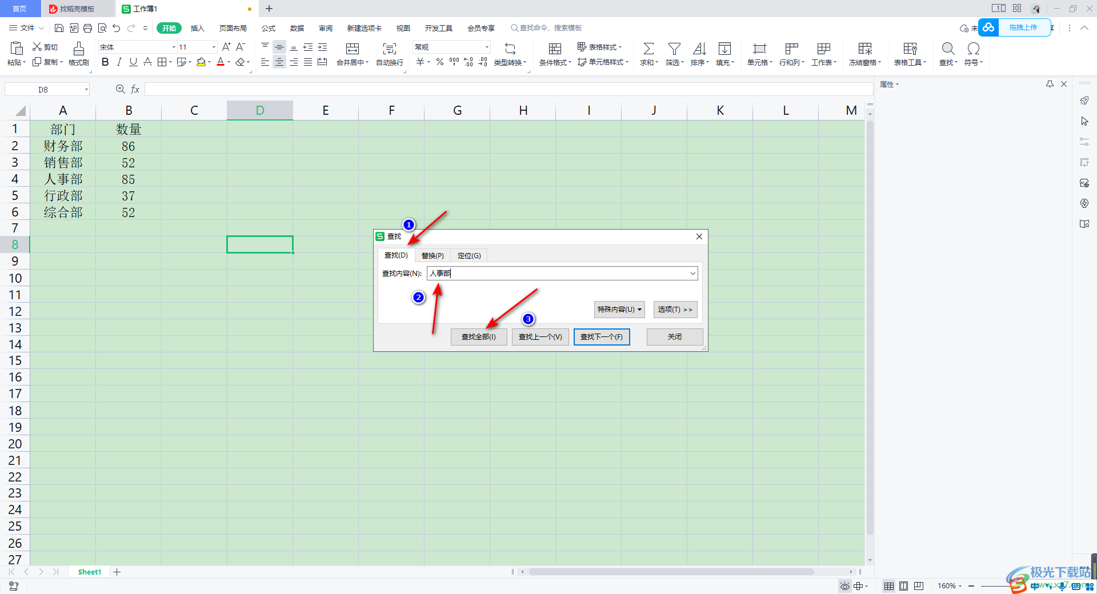Image resolution: width=1097 pixels, height=594 pixels.
Task: Click the Print icon in quick access bar
Action: point(87,27)
